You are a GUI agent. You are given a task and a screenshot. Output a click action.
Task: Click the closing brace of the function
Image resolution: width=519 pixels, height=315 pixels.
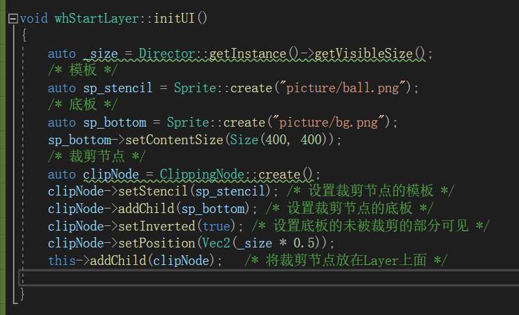(22, 294)
